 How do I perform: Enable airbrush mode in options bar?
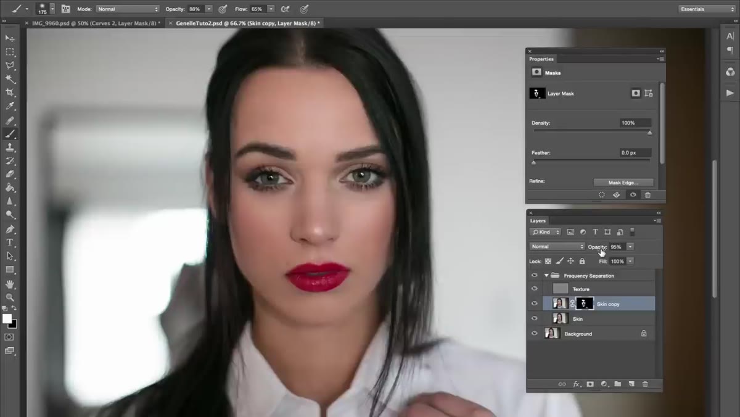point(285,9)
